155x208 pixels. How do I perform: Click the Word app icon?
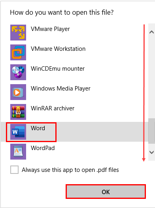(18, 132)
